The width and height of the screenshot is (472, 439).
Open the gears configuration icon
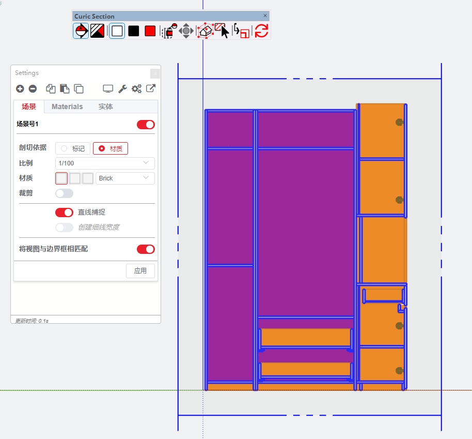(x=136, y=89)
